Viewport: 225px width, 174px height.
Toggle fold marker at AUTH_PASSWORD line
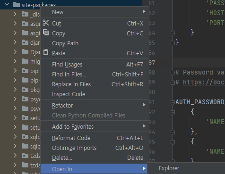coord(173,102)
